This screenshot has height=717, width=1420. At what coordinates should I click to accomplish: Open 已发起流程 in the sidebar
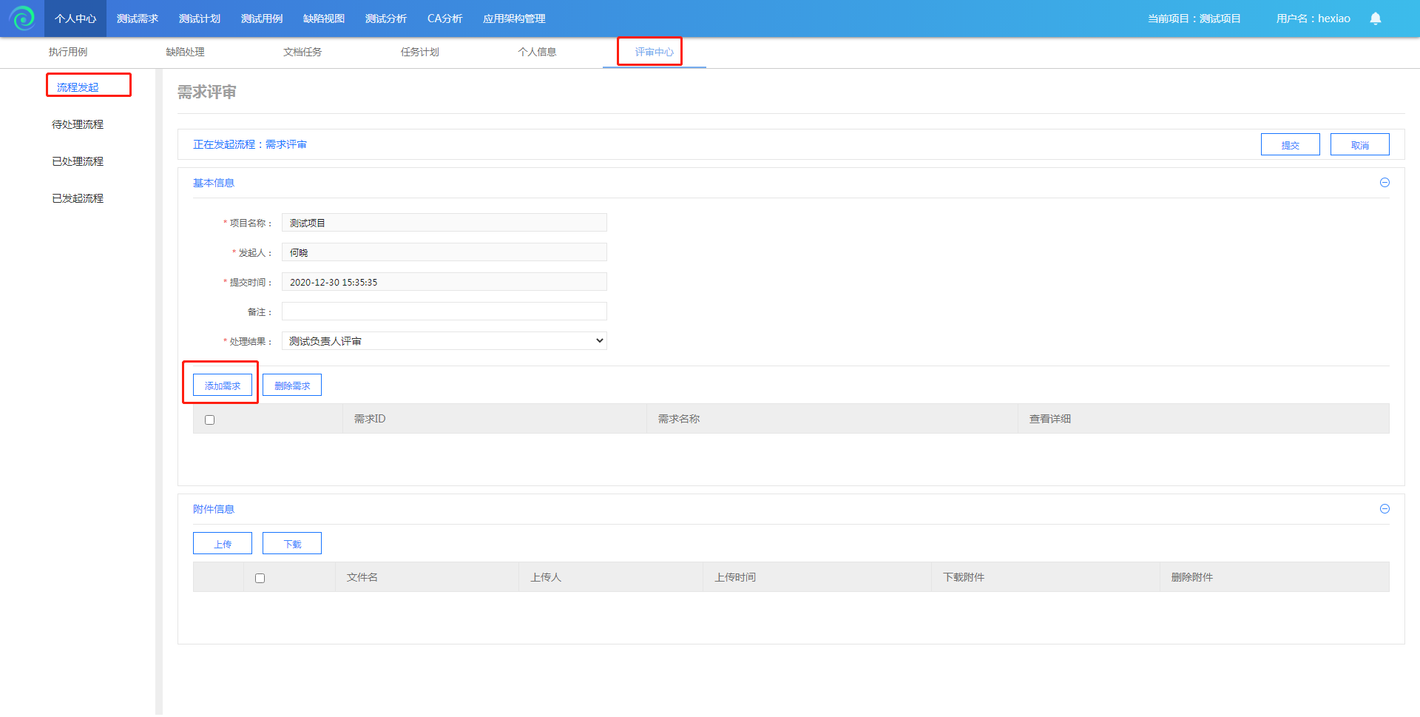78,198
